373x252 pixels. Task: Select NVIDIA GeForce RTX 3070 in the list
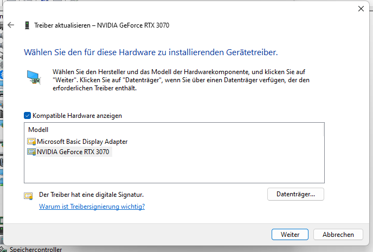click(73, 152)
